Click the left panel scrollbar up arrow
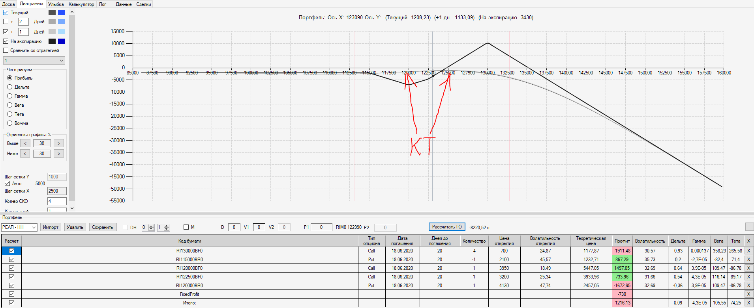 (72, 12)
